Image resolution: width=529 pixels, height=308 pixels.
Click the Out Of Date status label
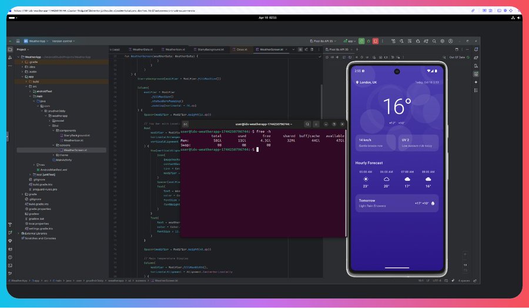pyautogui.click(x=457, y=57)
